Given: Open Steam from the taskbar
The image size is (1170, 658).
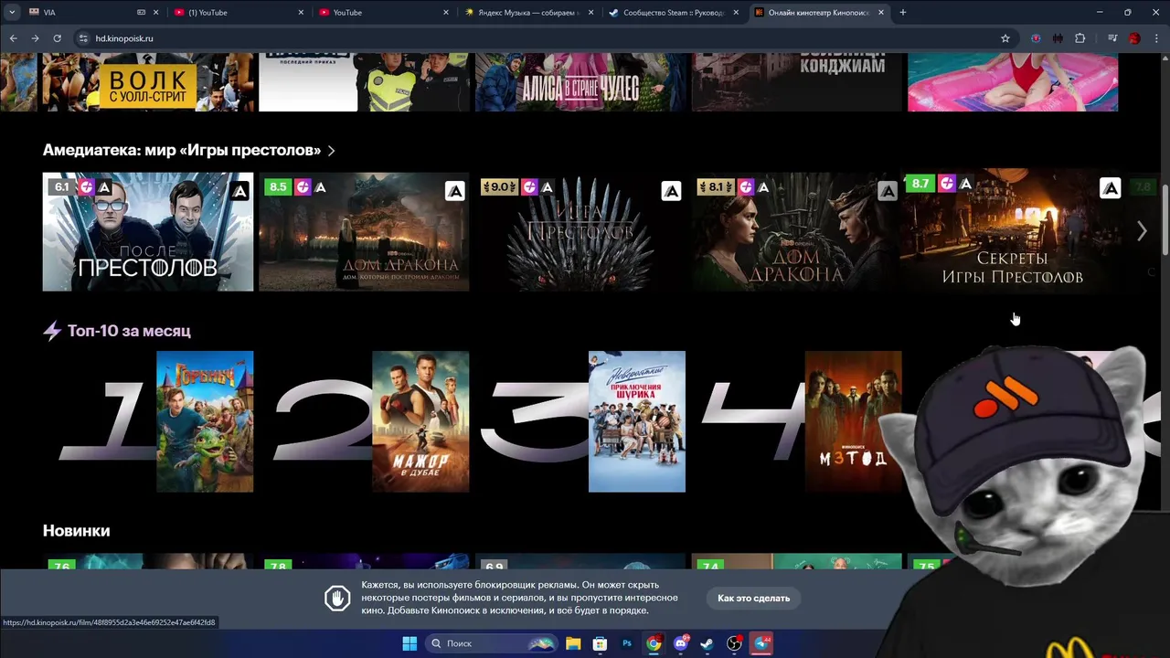Looking at the screenshot, I should pos(707,643).
